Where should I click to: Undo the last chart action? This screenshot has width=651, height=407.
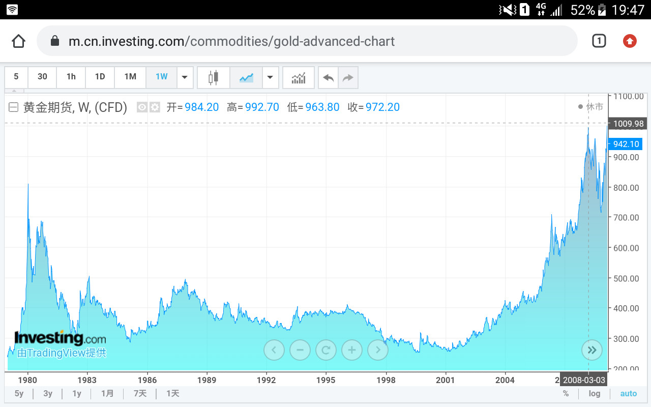[x=329, y=77]
